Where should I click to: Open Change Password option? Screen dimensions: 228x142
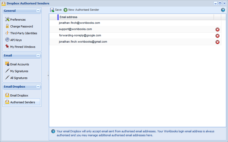[21, 26]
